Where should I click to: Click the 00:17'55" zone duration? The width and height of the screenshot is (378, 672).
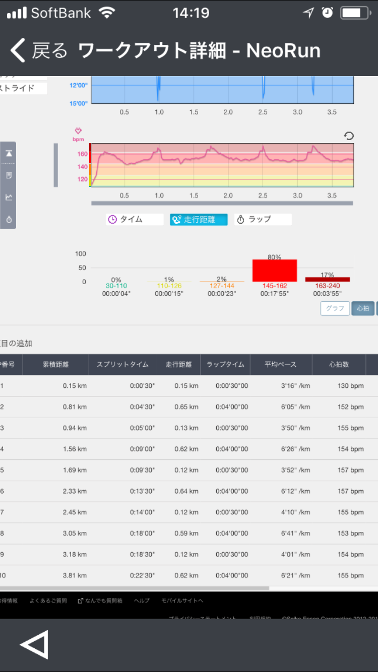click(x=275, y=294)
